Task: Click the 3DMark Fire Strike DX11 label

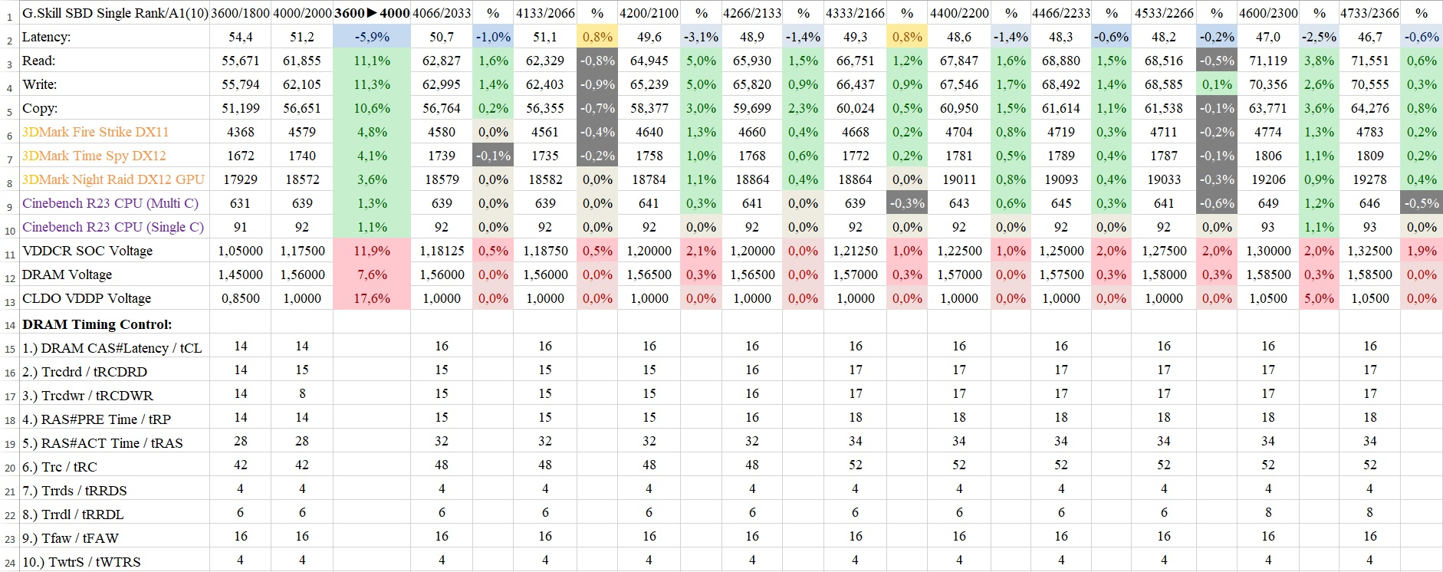Action: pos(96,132)
